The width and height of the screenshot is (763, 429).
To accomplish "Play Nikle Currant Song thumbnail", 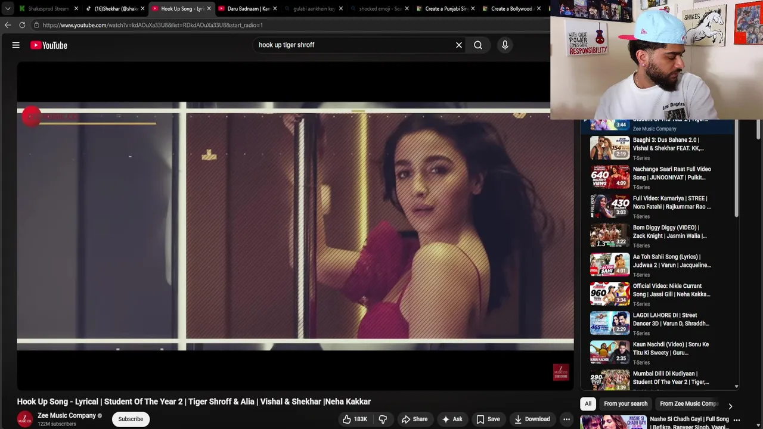I will pos(610,294).
